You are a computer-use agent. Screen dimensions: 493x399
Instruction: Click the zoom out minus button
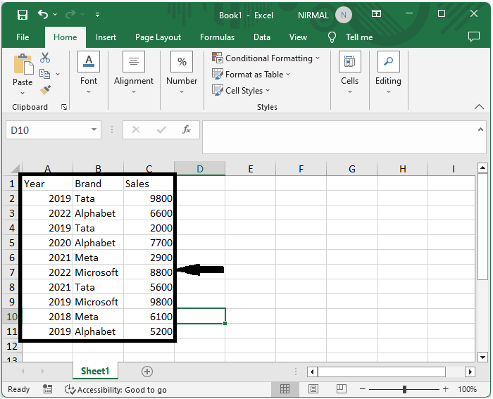pos(362,389)
